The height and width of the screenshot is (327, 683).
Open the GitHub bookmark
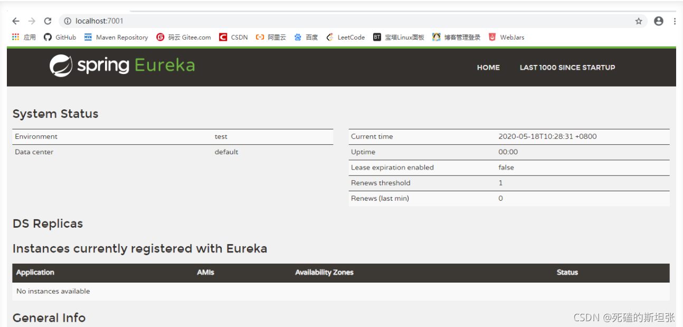(60, 37)
